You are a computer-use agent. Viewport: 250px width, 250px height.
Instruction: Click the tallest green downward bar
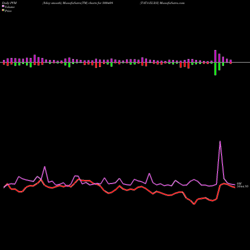click(215, 69)
